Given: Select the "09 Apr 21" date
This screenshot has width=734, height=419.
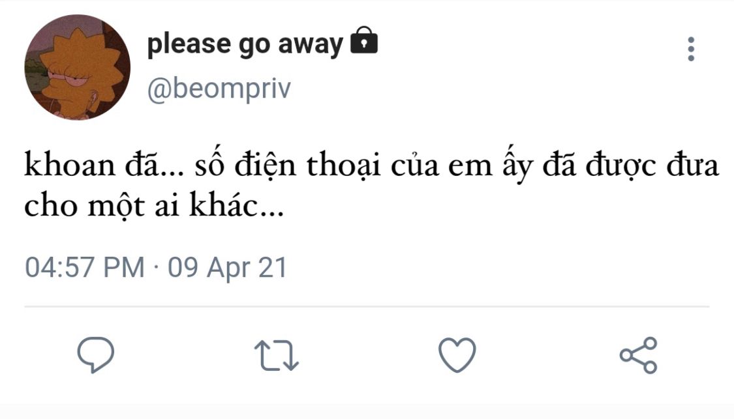Looking at the screenshot, I should pyautogui.click(x=228, y=268).
